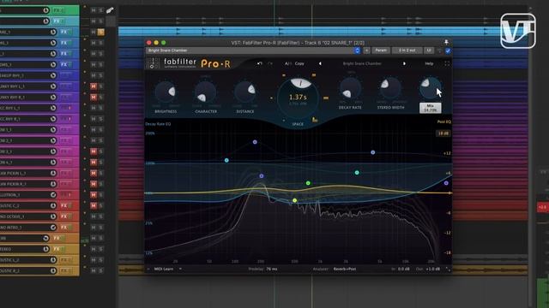Change Analyzer mode Reverb+Post
This screenshot has height=308, width=549.
tap(345, 269)
